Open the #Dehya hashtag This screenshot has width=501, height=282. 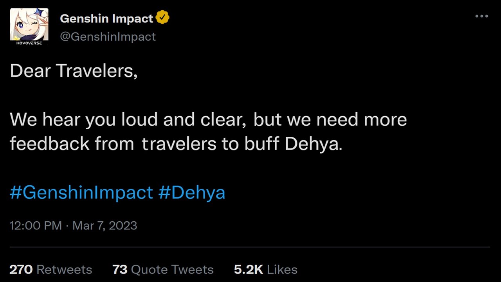192,192
